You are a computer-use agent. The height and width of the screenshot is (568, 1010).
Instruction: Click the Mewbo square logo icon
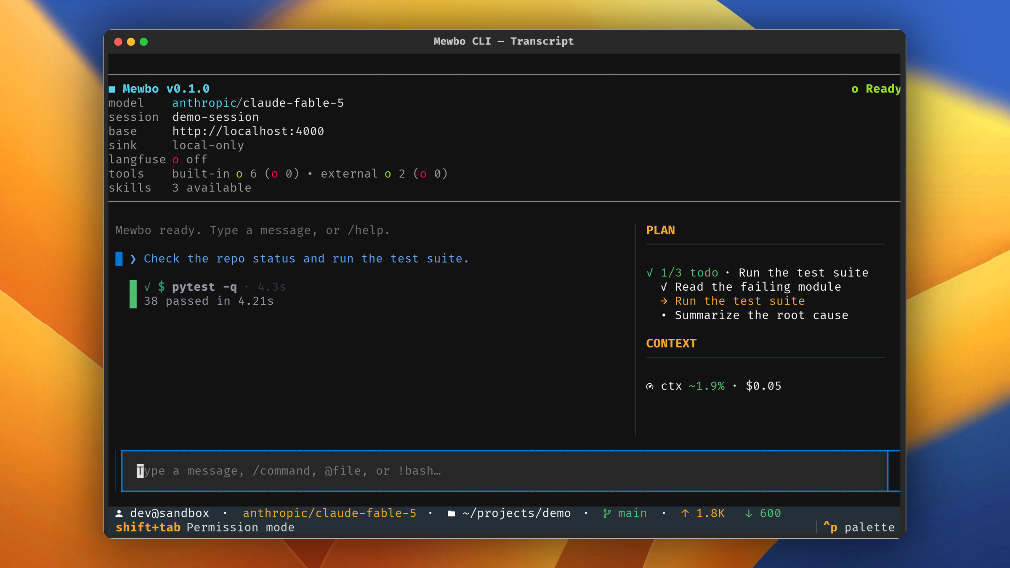pos(112,89)
